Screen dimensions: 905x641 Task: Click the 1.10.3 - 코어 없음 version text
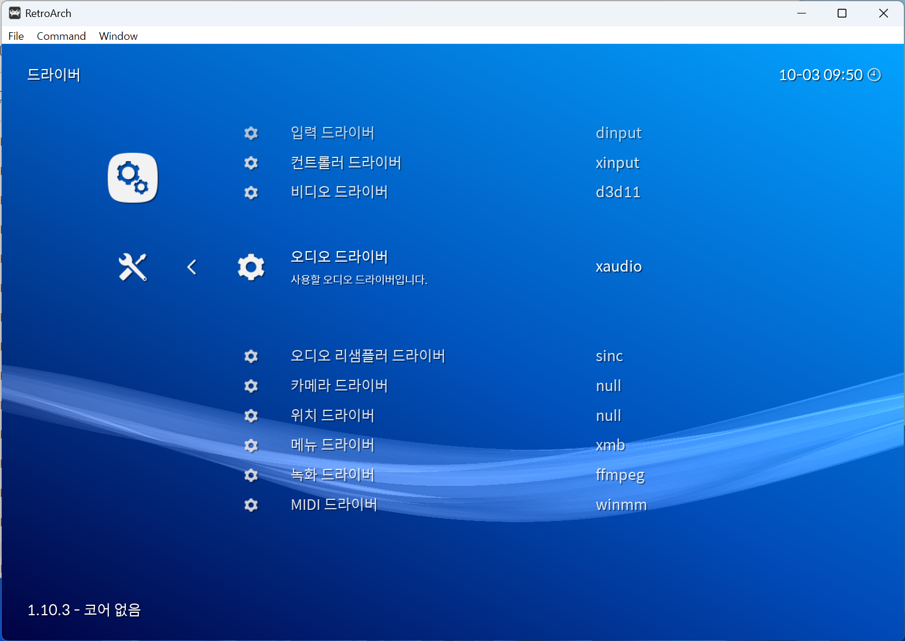coord(84,610)
